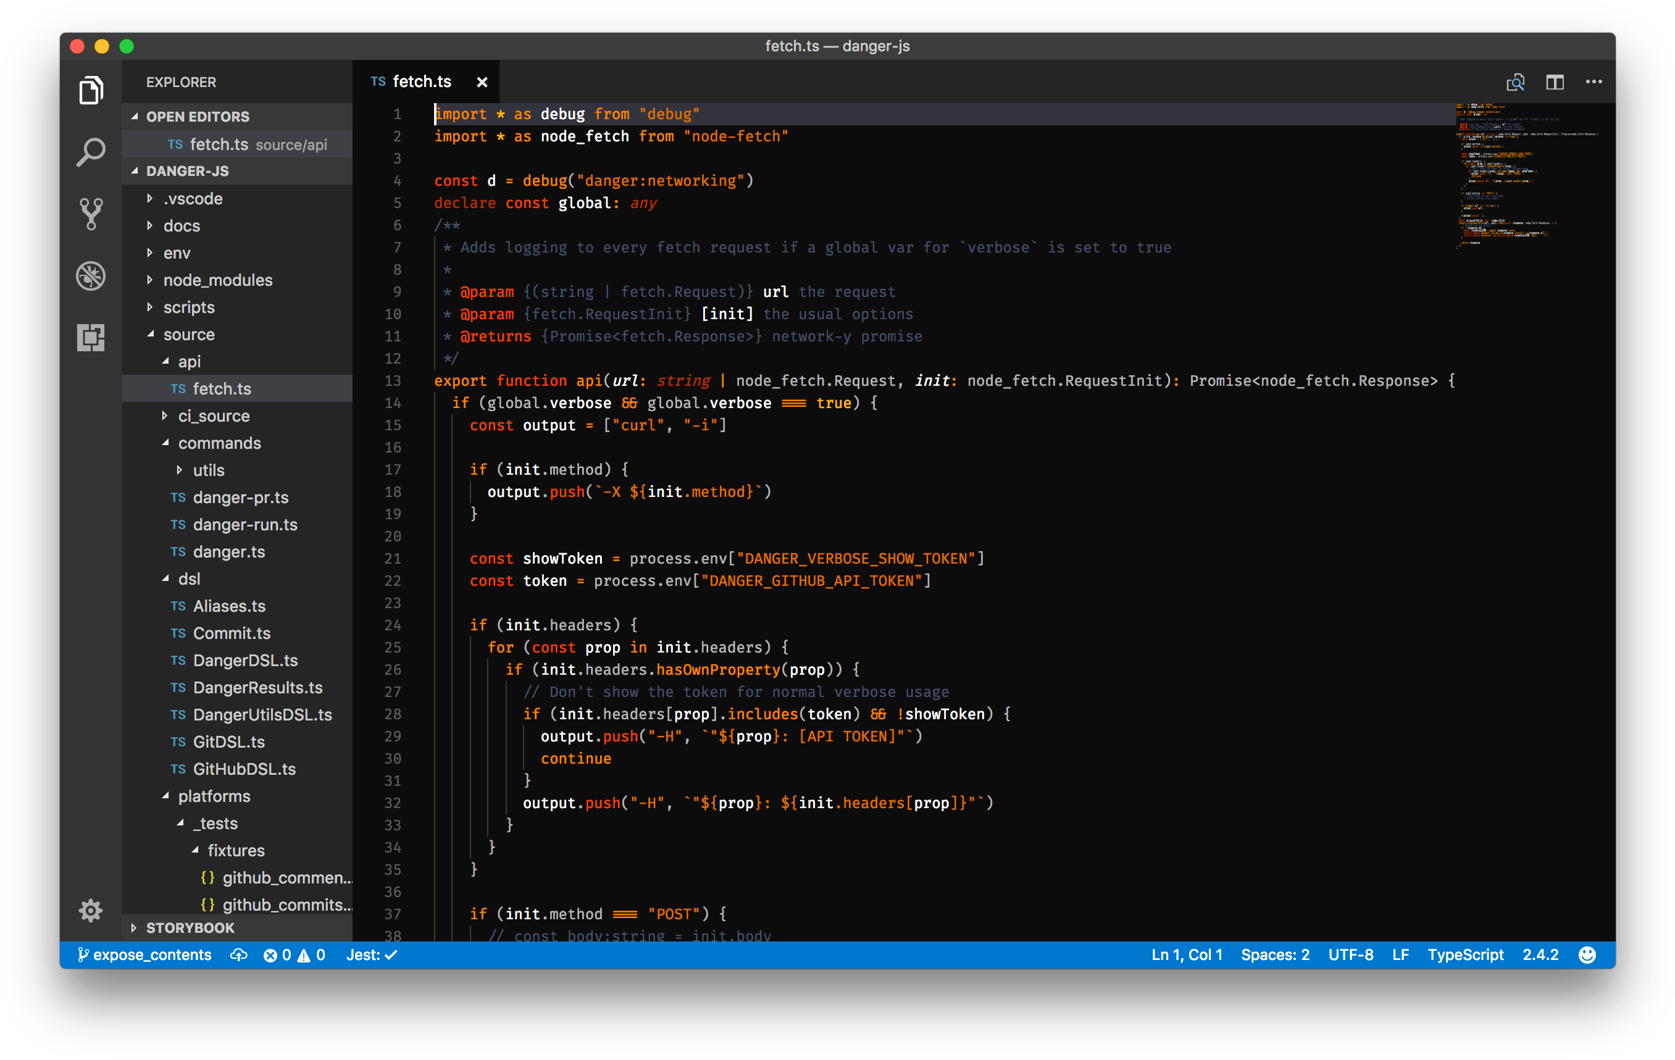Collapse the OPEN EDITORS section
This screenshot has width=1675, height=1060.
pos(197,116)
